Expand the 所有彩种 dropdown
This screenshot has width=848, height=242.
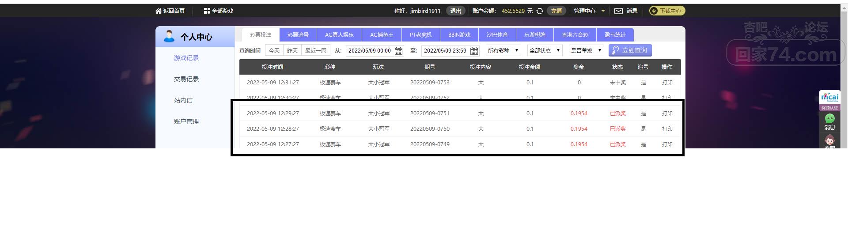pyautogui.click(x=503, y=51)
